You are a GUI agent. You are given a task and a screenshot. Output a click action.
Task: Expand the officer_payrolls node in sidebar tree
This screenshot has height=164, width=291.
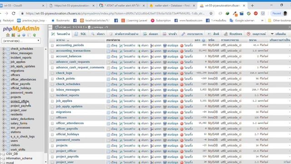click(4, 84)
